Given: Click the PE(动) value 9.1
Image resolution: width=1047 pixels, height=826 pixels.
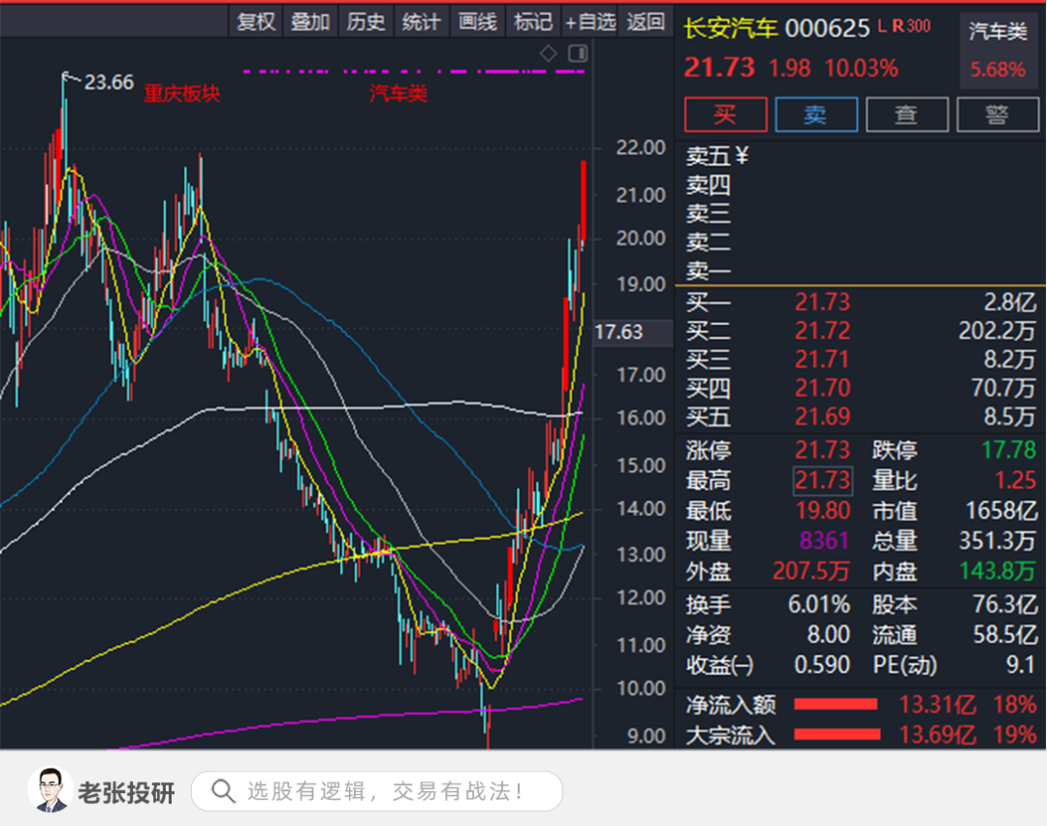Looking at the screenshot, I should point(1021,665).
